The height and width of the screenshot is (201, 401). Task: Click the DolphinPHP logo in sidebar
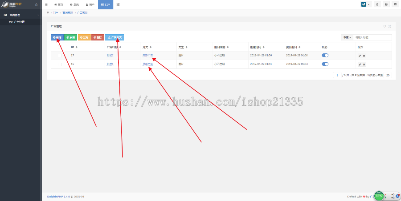coord(12,4)
